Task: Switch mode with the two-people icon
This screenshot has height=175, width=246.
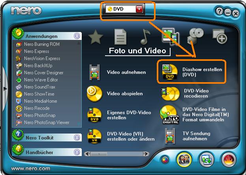Action: click(184, 160)
